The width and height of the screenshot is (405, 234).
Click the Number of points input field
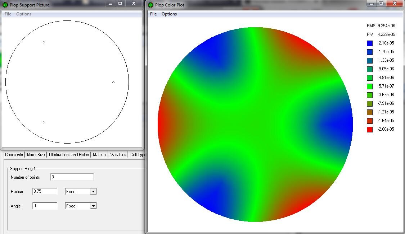coord(72,177)
